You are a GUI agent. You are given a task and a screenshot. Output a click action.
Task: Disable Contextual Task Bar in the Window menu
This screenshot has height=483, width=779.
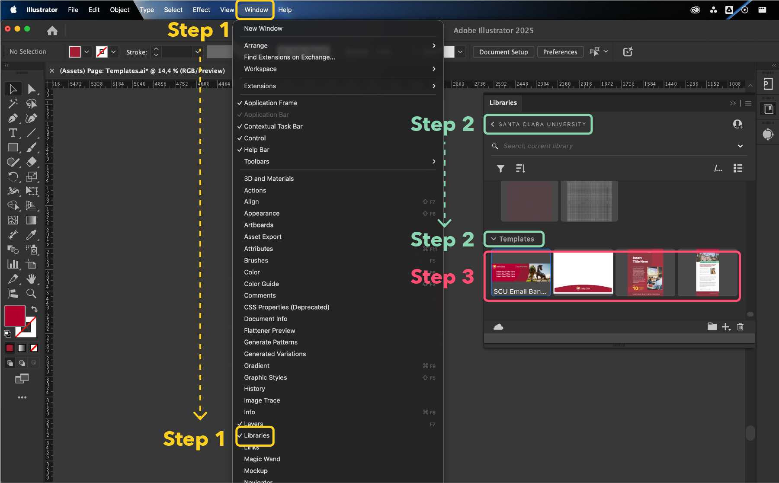(x=273, y=126)
